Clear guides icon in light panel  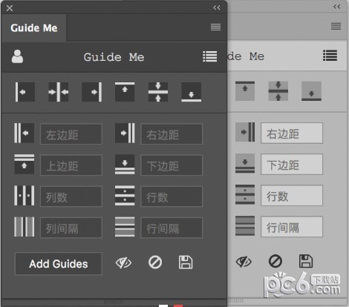[275, 261]
